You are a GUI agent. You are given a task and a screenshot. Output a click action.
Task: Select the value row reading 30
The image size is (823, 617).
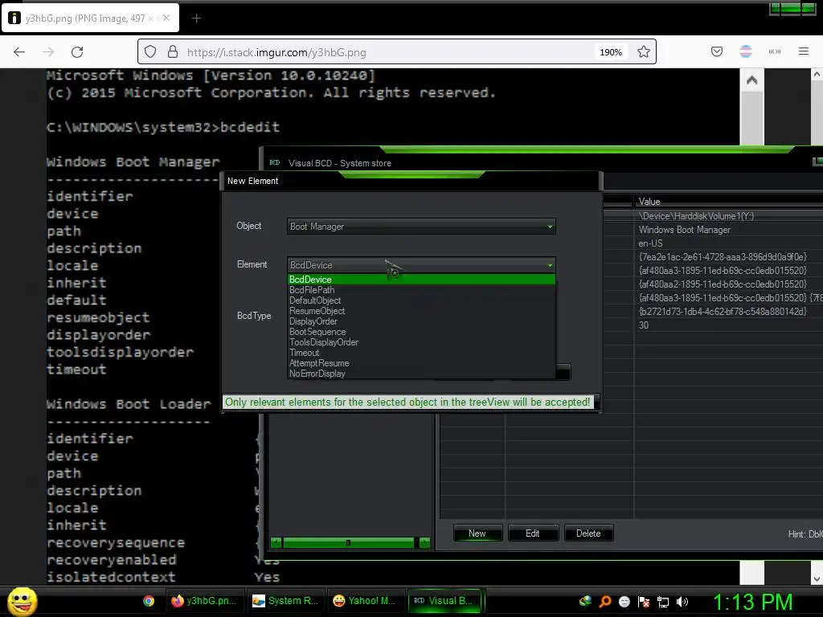click(728, 325)
